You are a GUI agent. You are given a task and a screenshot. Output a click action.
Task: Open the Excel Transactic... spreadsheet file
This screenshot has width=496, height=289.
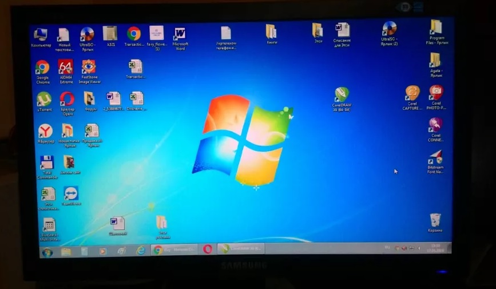(136, 69)
